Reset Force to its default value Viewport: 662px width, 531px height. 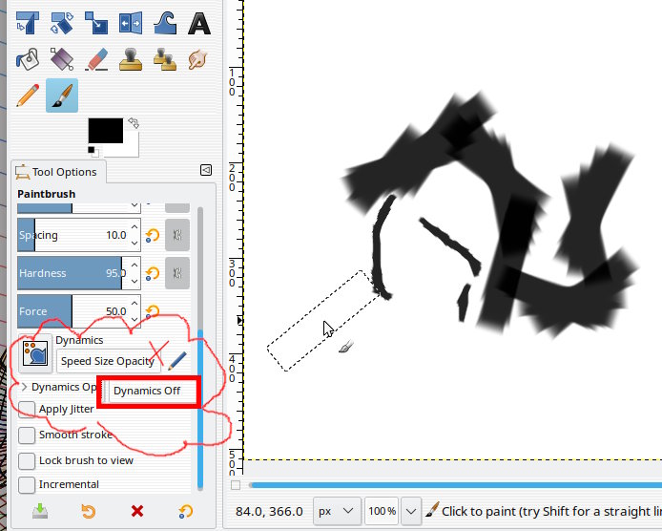[152, 311]
